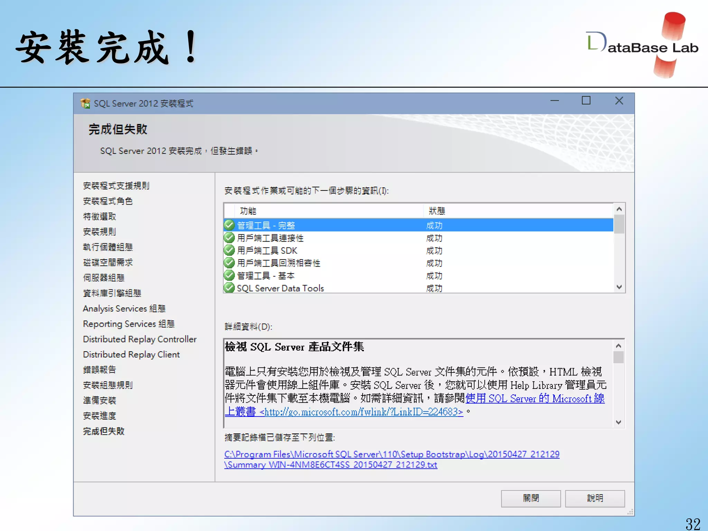
Task: Click the Reporting Services 組態 step
Action: [x=129, y=324]
